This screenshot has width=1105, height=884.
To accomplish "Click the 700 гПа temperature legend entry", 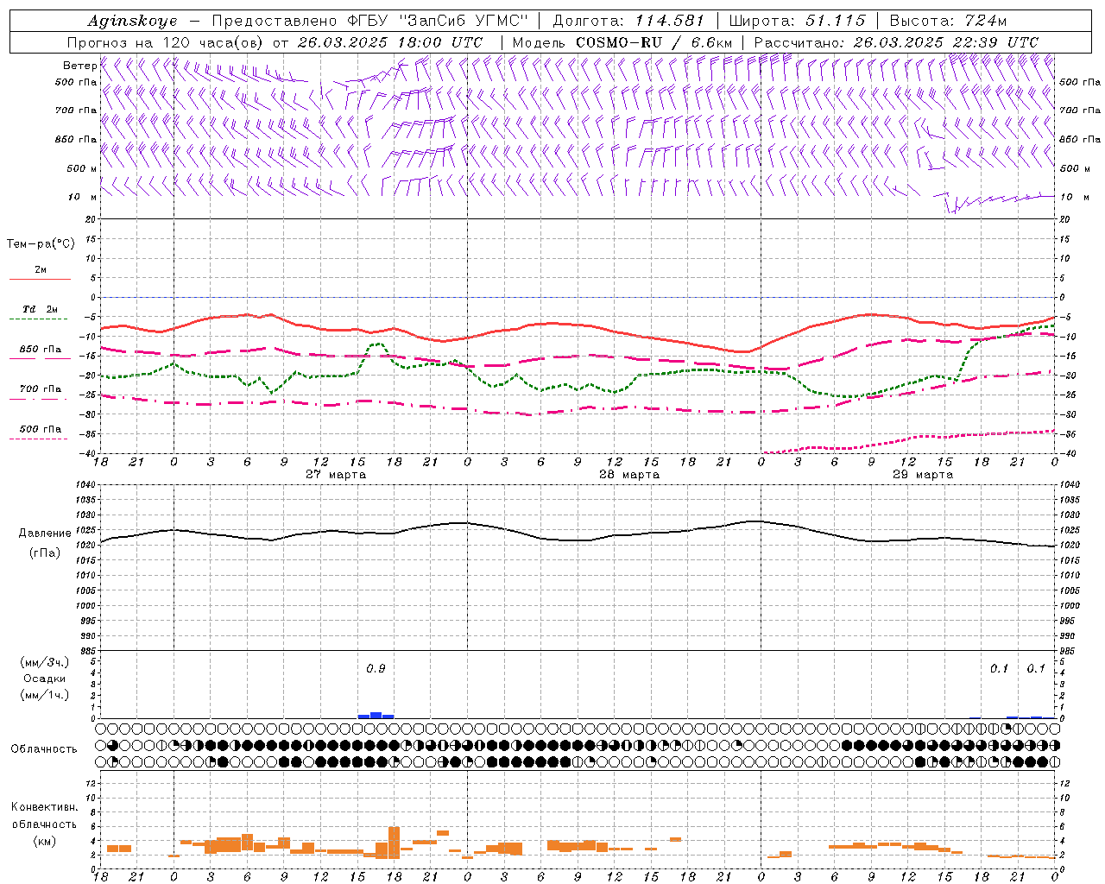I will 41,389.
